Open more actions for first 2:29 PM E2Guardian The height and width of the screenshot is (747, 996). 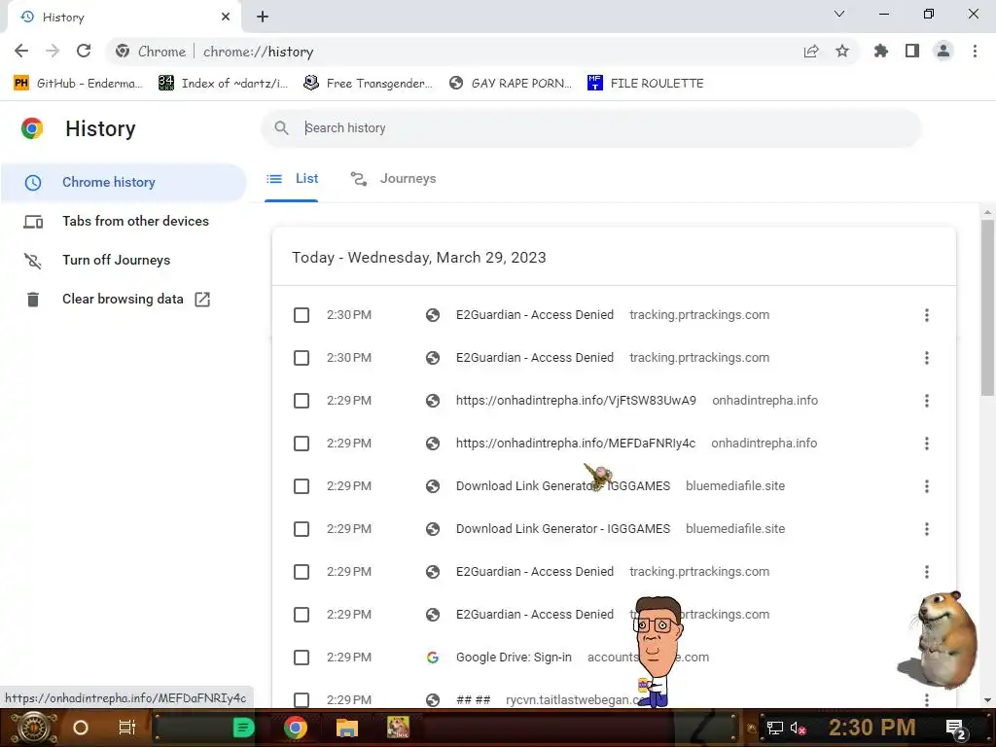[x=927, y=572]
